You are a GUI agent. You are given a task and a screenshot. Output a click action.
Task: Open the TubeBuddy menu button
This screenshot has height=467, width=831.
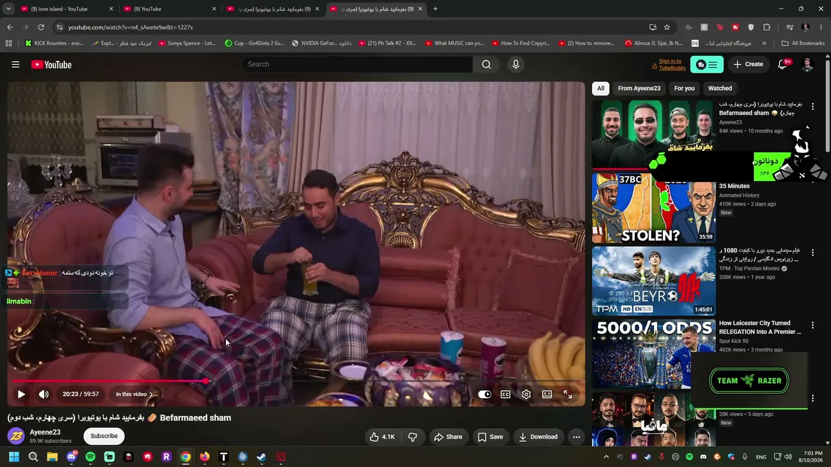(x=707, y=64)
